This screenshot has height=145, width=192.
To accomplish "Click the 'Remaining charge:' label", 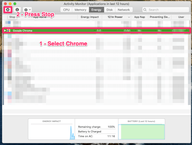I will [90, 127].
